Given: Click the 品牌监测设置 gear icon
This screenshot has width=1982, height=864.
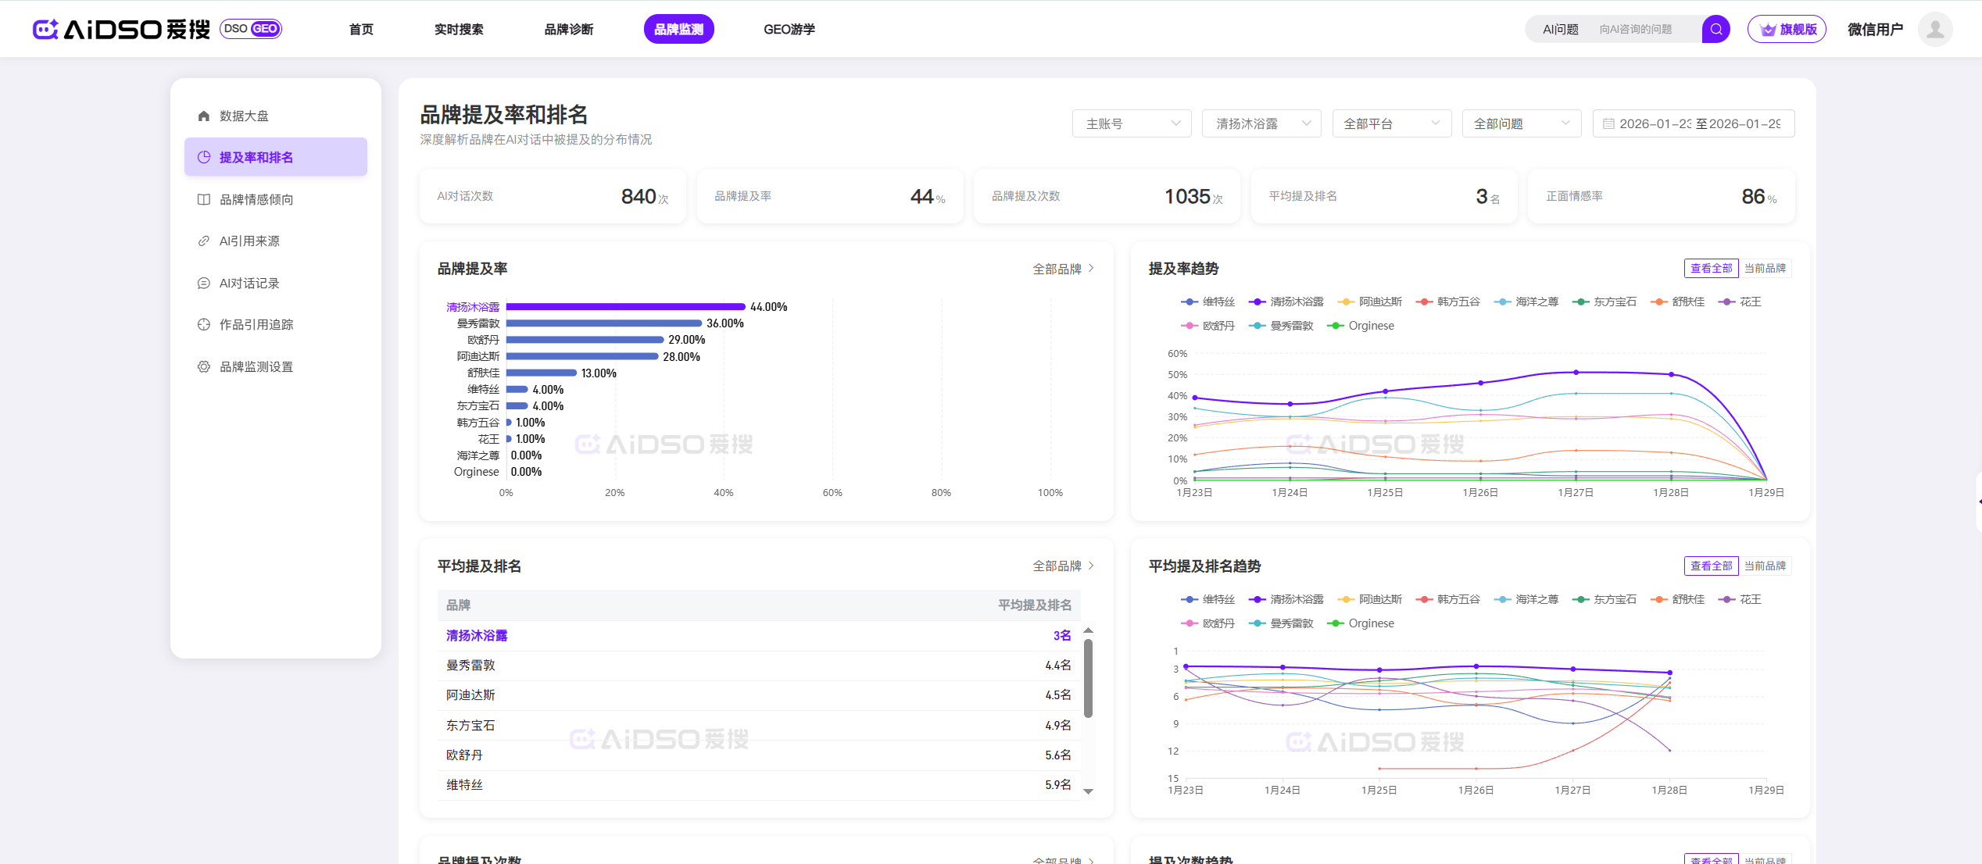Looking at the screenshot, I should (204, 366).
